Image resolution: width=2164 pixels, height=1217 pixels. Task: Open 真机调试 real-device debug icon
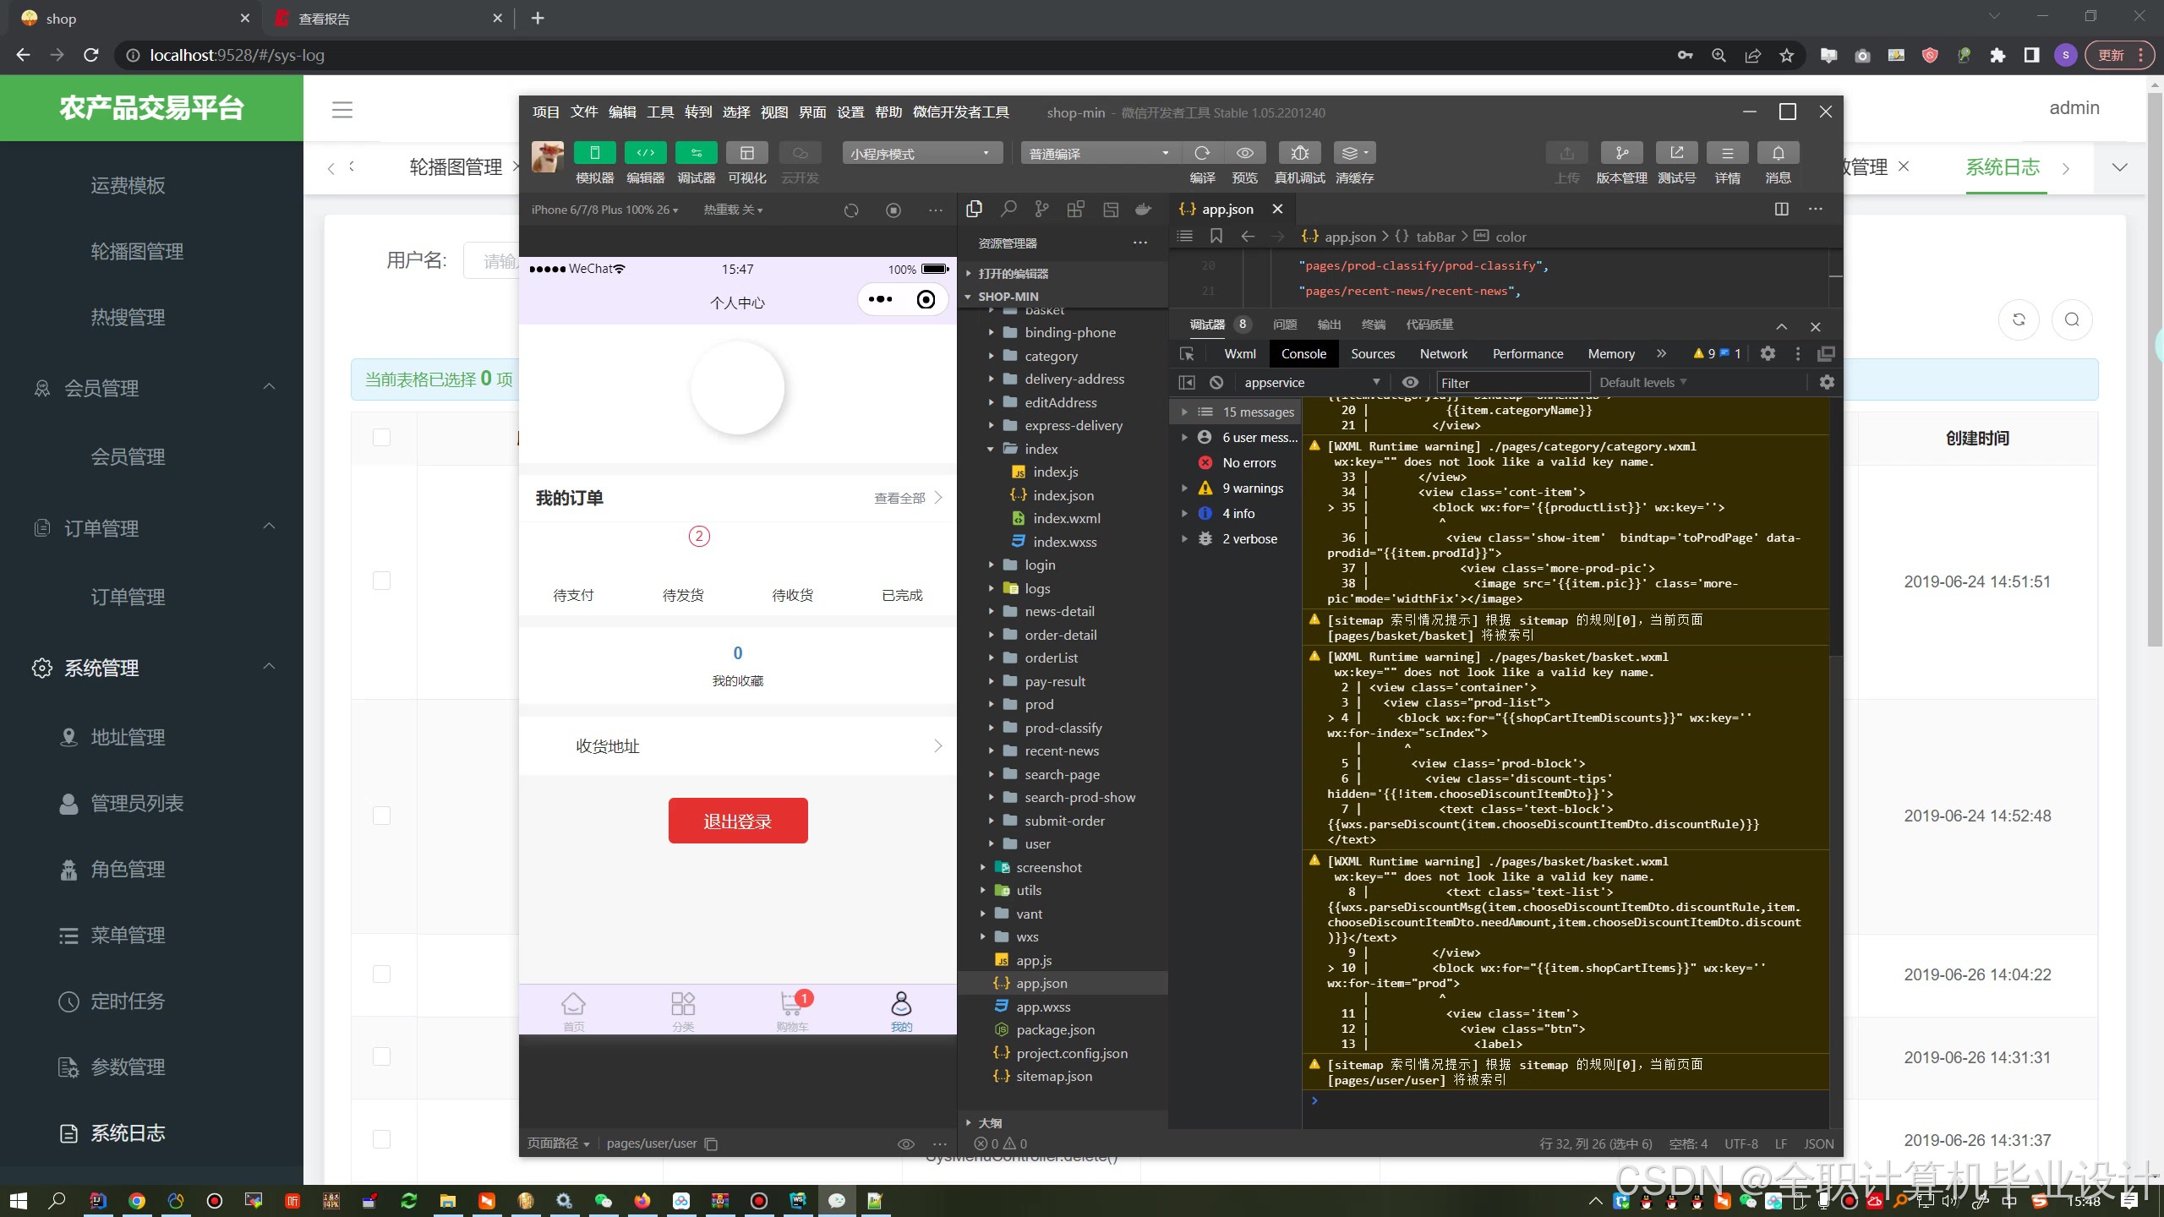pyautogui.click(x=1299, y=153)
